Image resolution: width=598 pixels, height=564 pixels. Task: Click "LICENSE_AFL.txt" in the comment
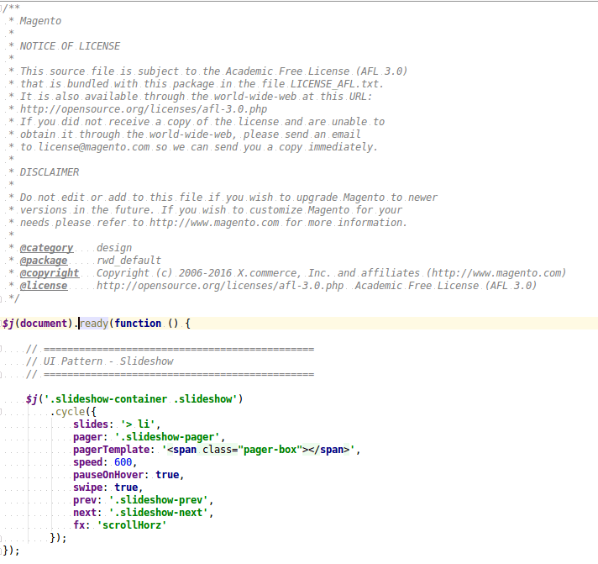(x=336, y=84)
